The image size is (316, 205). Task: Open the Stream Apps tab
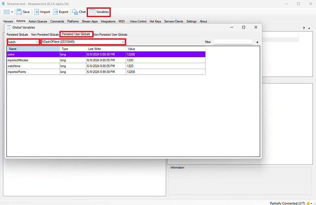(89, 21)
